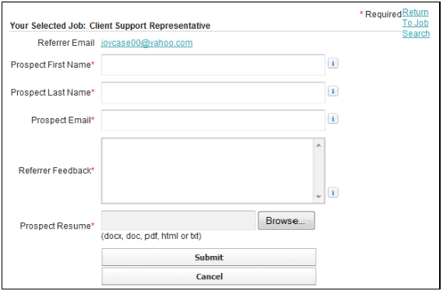443x291 pixels.
Task: Submit the referral form
Action: (209, 257)
